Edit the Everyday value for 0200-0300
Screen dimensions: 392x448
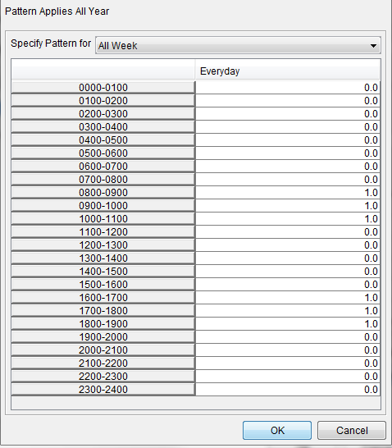click(288, 114)
